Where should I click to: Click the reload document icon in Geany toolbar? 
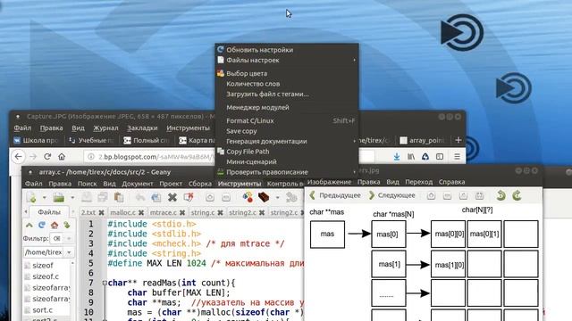[156, 197]
